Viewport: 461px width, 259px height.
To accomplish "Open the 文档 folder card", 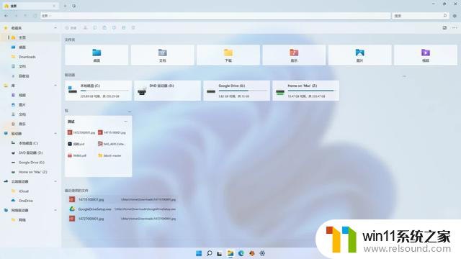I will click(163, 55).
